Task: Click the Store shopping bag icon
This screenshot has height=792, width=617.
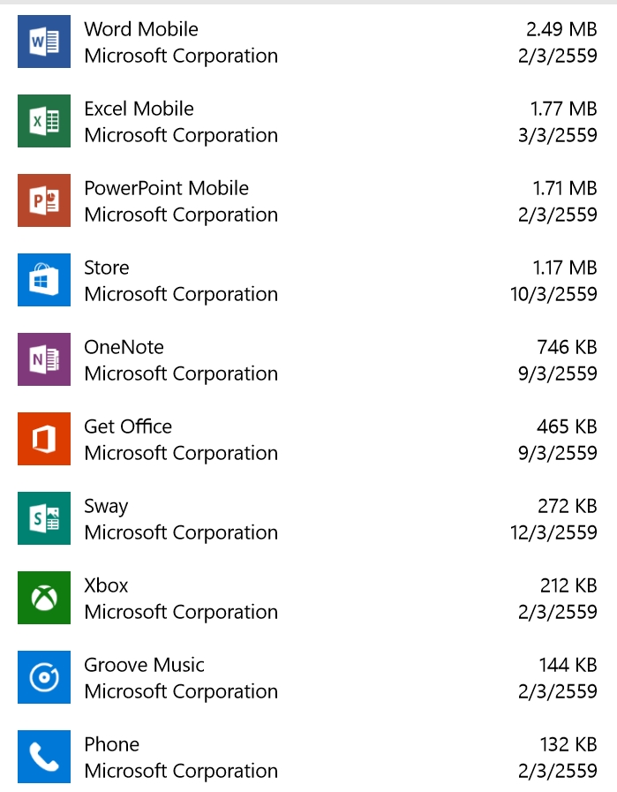Action: click(x=44, y=280)
